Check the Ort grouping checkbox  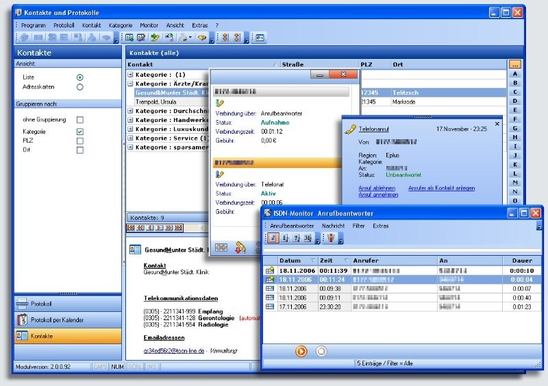pos(80,150)
